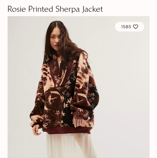This screenshot has width=157, height=158.
Task: Select the main product photo of the model
Action: [x=78, y=87]
